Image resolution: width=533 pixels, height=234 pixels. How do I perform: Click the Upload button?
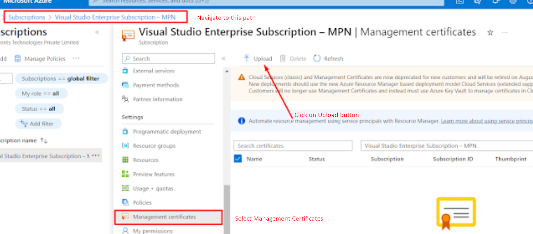click(x=258, y=58)
